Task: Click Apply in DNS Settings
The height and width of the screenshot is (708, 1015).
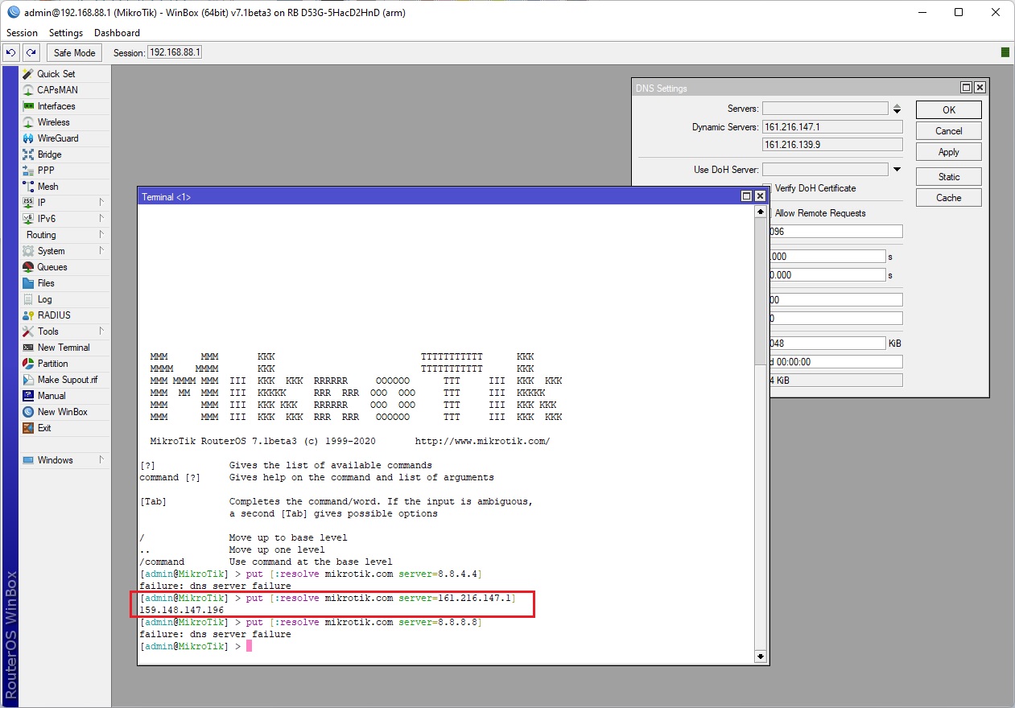Action: pyautogui.click(x=949, y=152)
